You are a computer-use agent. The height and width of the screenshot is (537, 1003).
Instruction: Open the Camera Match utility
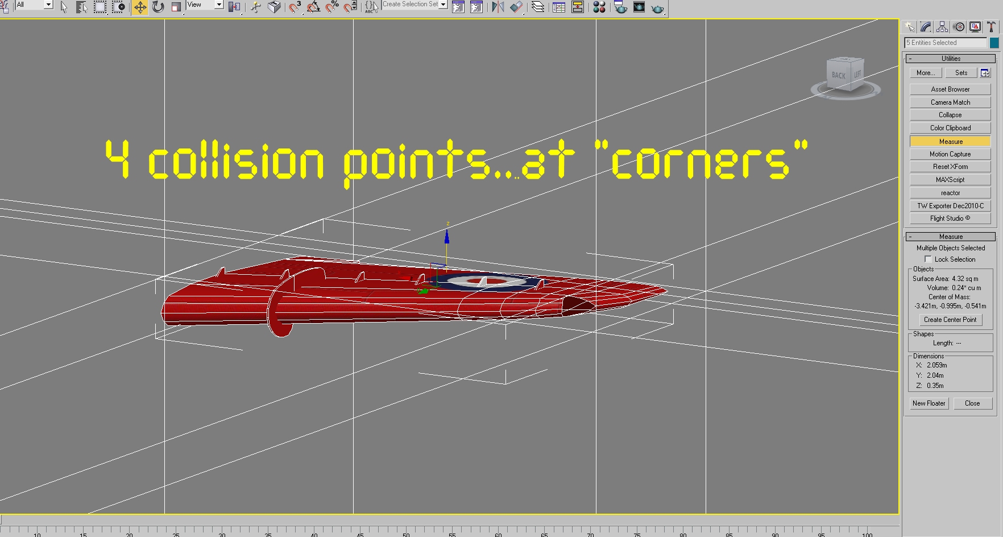pos(950,102)
